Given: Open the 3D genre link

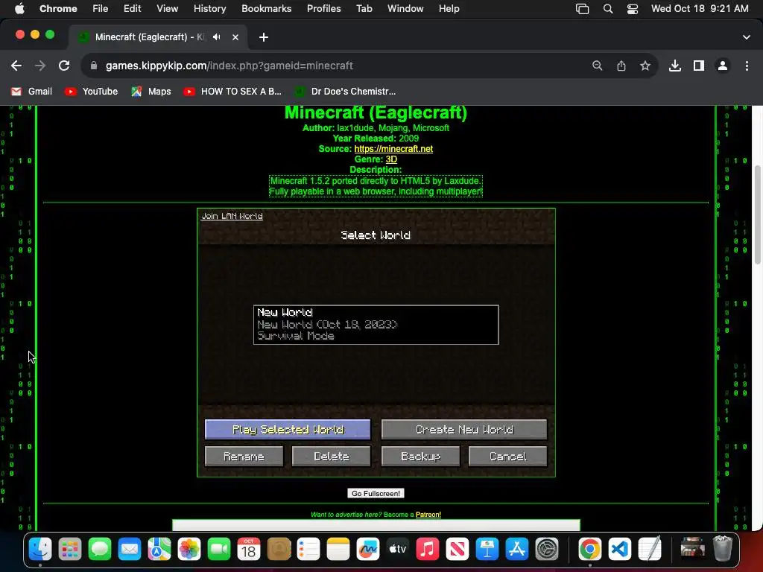Looking at the screenshot, I should coord(391,159).
